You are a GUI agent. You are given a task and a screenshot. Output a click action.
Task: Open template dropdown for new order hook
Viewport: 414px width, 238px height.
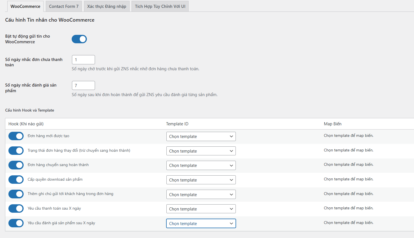201,137
